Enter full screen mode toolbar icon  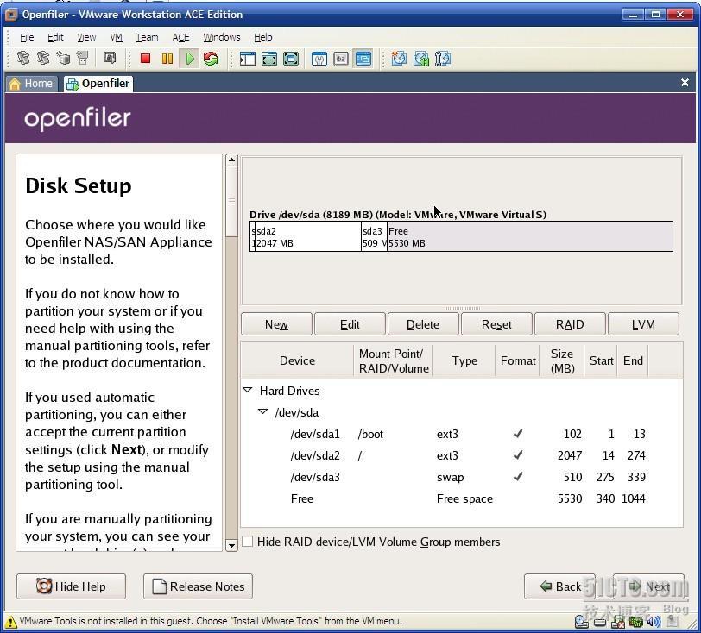[x=269, y=59]
